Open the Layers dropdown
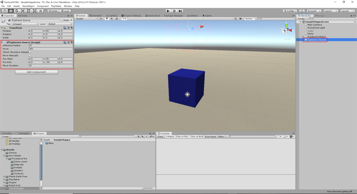The image size is (357, 194). pos(331,11)
